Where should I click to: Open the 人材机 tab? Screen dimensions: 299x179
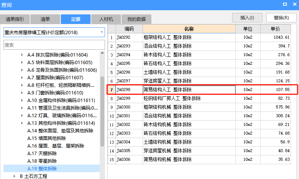click(106, 19)
